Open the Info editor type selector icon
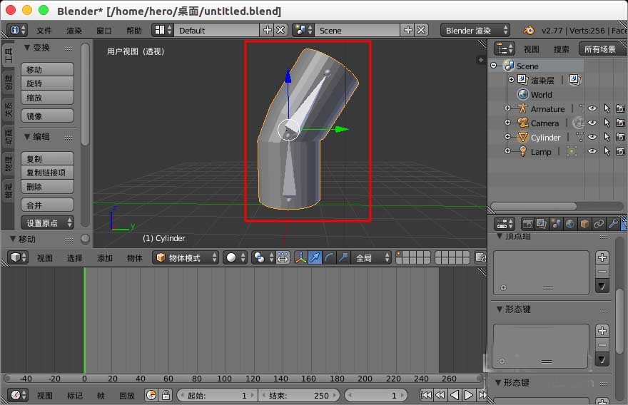This screenshot has width=628, height=405. click(18, 31)
